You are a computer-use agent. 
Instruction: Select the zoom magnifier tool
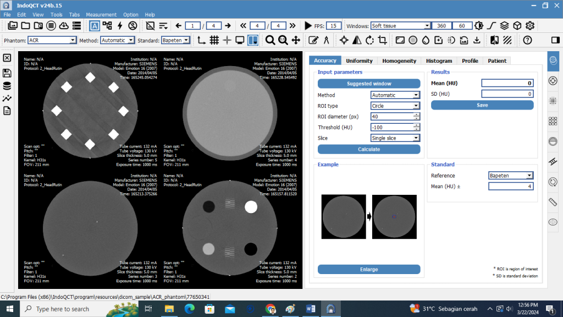click(270, 40)
